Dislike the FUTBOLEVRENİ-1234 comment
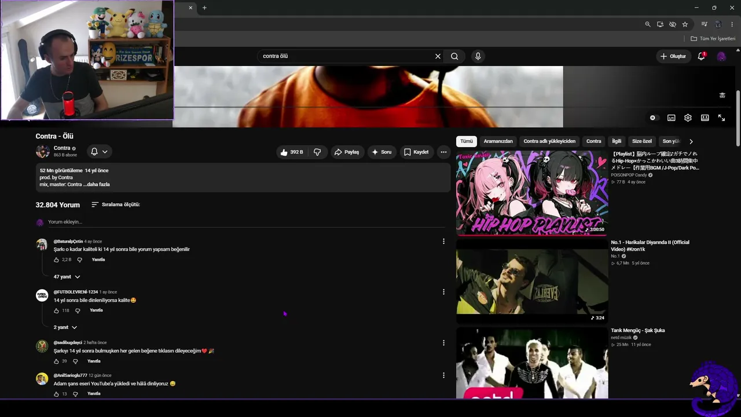Image resolution: width=741 pixels, height=417 pixels. (x=78, y=310)
